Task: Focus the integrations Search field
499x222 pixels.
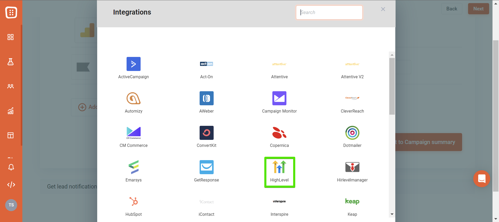Action: point(329,12)
